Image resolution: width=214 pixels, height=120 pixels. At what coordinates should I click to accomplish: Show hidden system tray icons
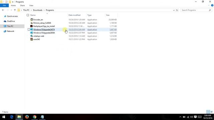click(x=180, y=117)
